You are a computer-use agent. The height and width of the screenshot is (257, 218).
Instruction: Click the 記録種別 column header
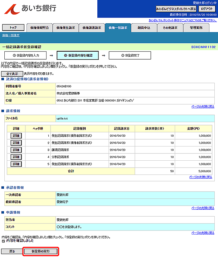[80, 129]
